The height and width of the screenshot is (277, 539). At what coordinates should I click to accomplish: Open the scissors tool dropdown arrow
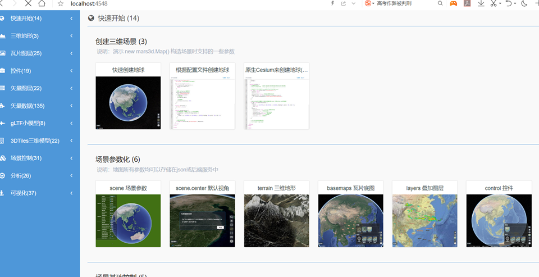pos(500,3)
